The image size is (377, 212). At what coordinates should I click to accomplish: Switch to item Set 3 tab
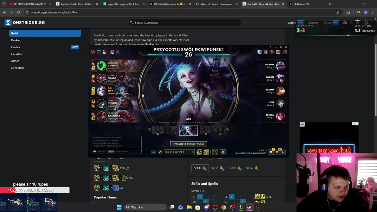click(x=122, y=158)
